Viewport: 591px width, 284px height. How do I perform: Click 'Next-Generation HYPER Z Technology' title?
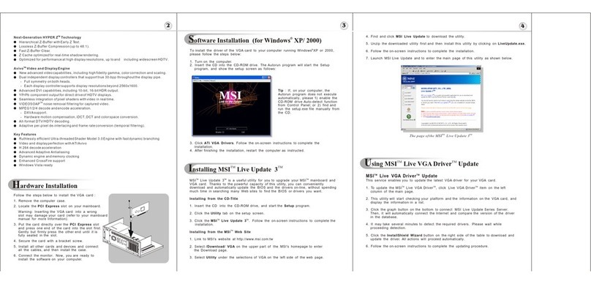[47, 37]
